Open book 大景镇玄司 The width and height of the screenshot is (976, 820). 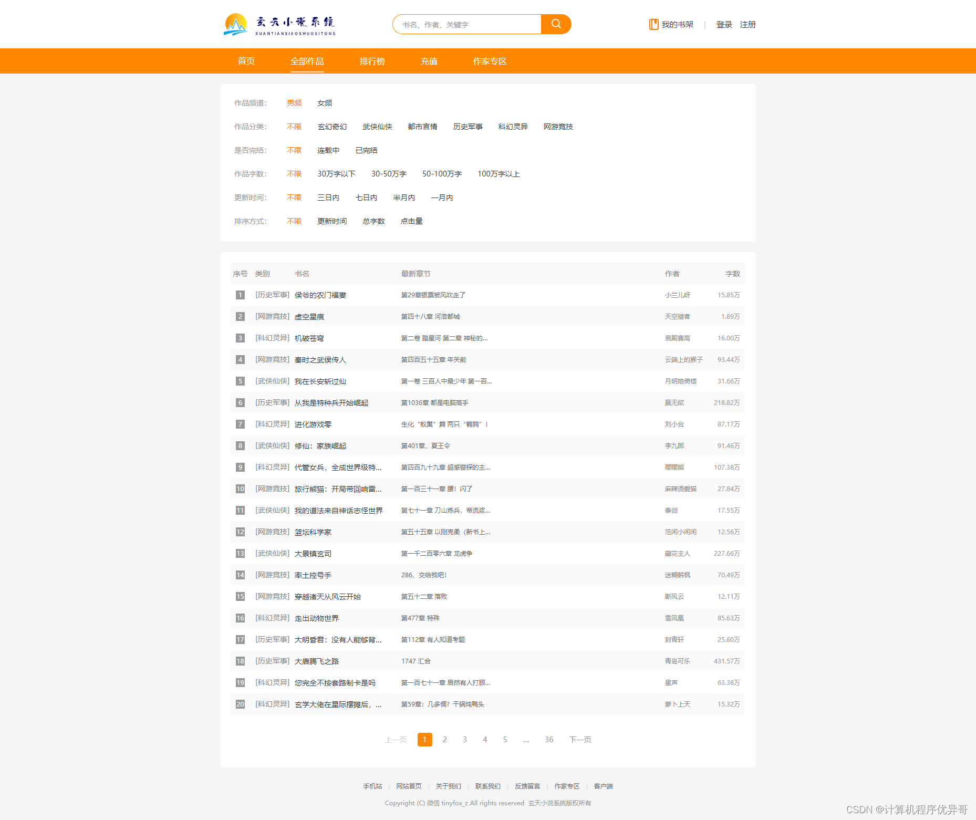(x=313, y=554)
